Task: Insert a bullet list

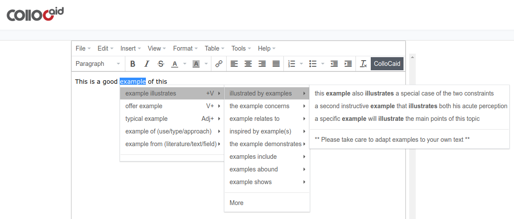Action: [x=313, y=64]
